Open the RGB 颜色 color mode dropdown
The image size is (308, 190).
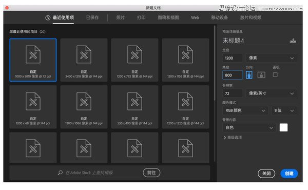[x=245, y=110]
